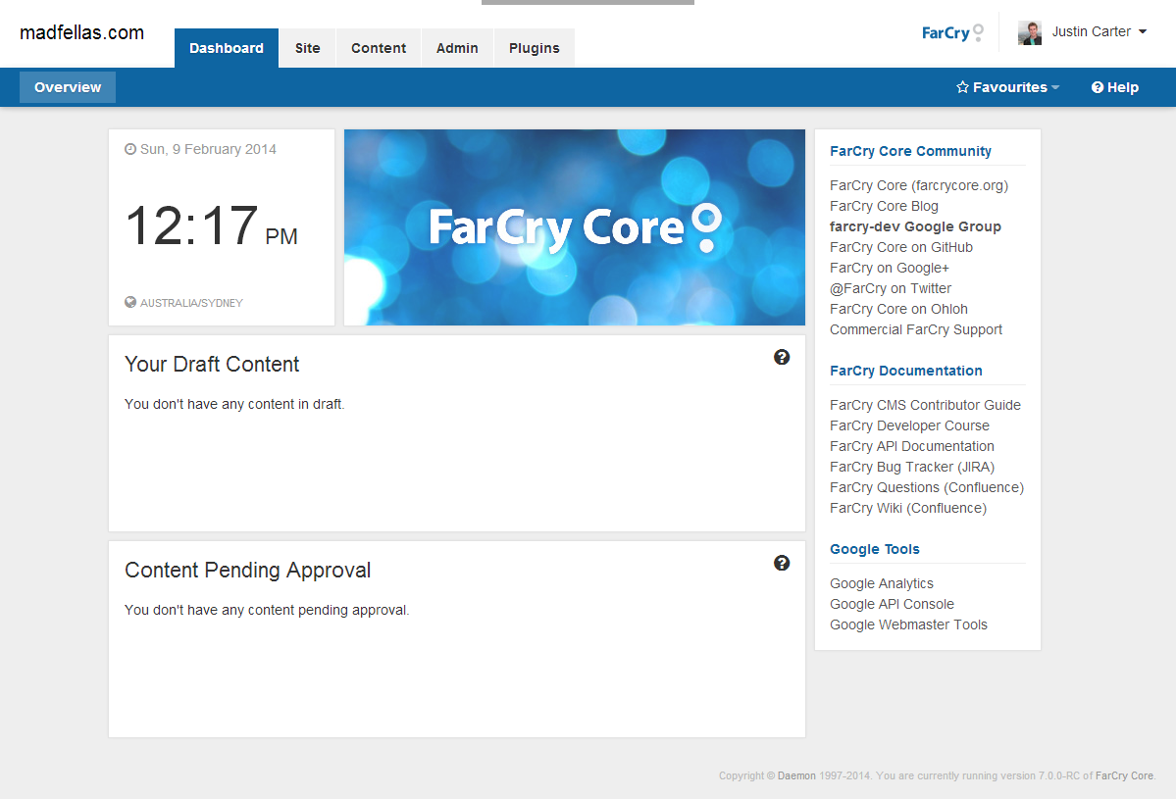Open the Google Analytics link
The height and width of the screenshot is (799, 1176).
coord(882,584)
